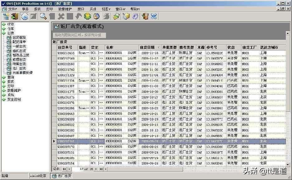The image size is (292, 180).
Task: Click the app icon left of 文件F menu
Action: [x=4, y=9]
